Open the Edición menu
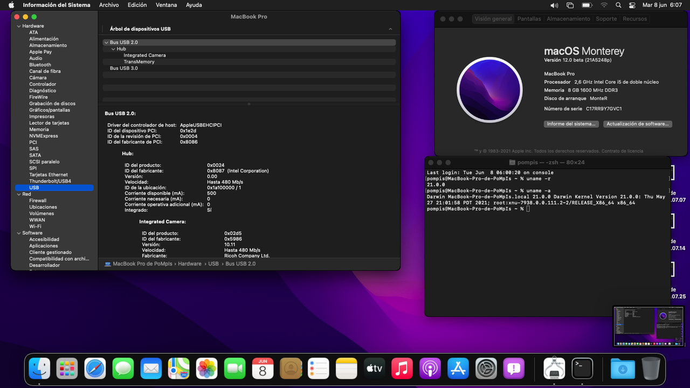 137,5
